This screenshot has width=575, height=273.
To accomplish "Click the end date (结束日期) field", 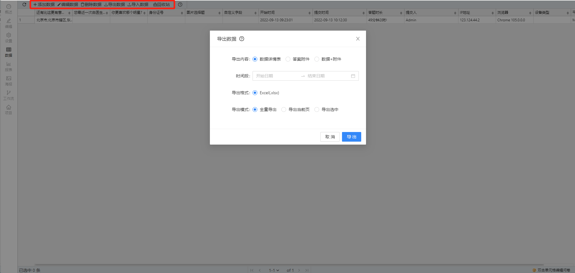I will [x=327, y=76].
